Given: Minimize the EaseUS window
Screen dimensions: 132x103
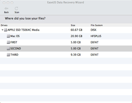Looking at the screenshot, I should coord(8,3).
